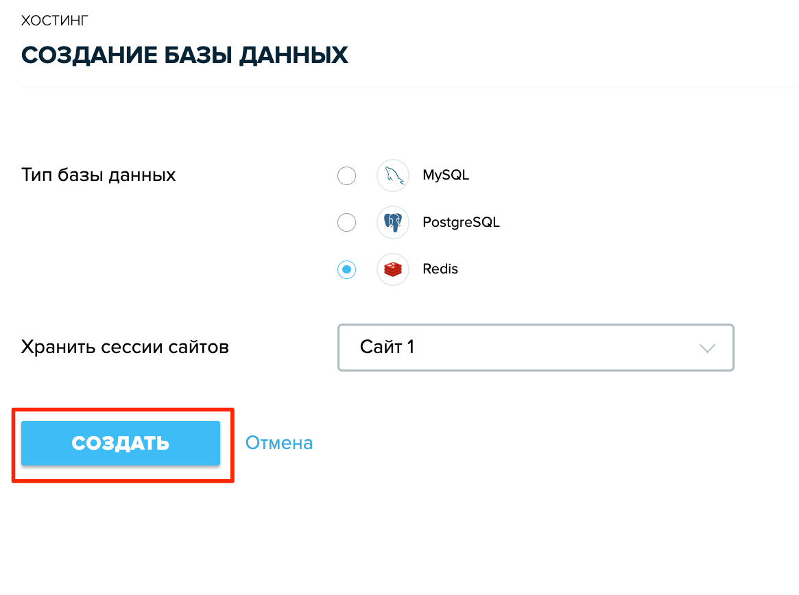Click the Хранить сессии сайтов label

pyautogui.click(x=125, y=347)
